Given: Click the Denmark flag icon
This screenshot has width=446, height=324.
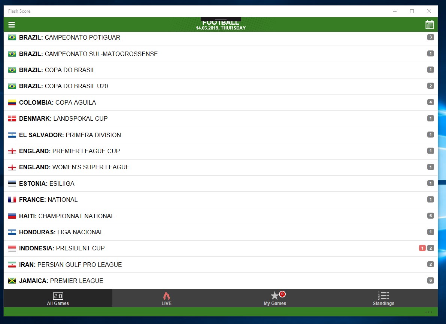Looking at the screenshot, I should (12, 119).
